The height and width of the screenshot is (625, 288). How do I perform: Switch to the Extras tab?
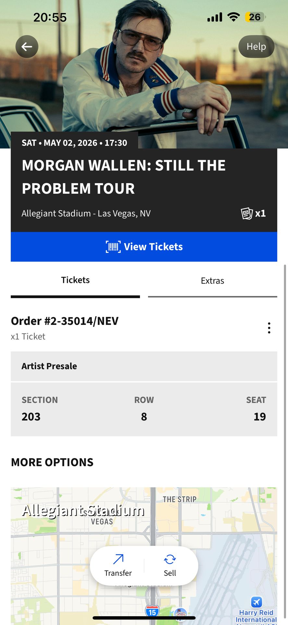tap(212, 281)
